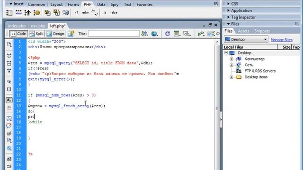Expand the Компьютер tree node

click(x=232, y=59)
